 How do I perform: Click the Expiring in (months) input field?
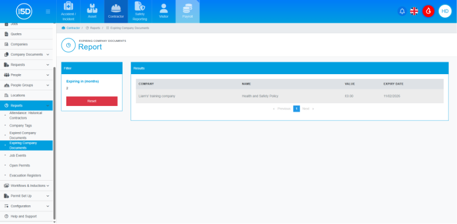[x=91, y=88]
